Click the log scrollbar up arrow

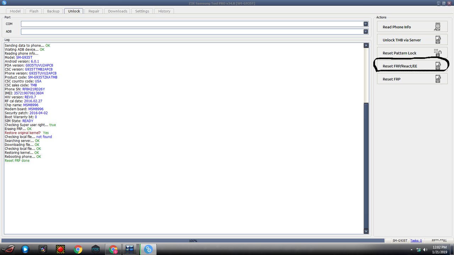click(x=366, y=45)
